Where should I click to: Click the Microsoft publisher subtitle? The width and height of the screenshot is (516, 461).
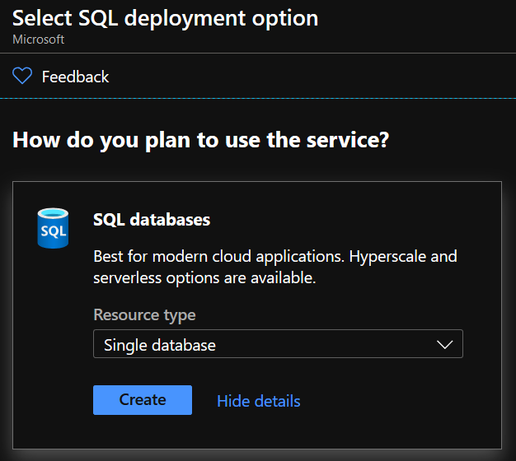(x=38, y=40)
